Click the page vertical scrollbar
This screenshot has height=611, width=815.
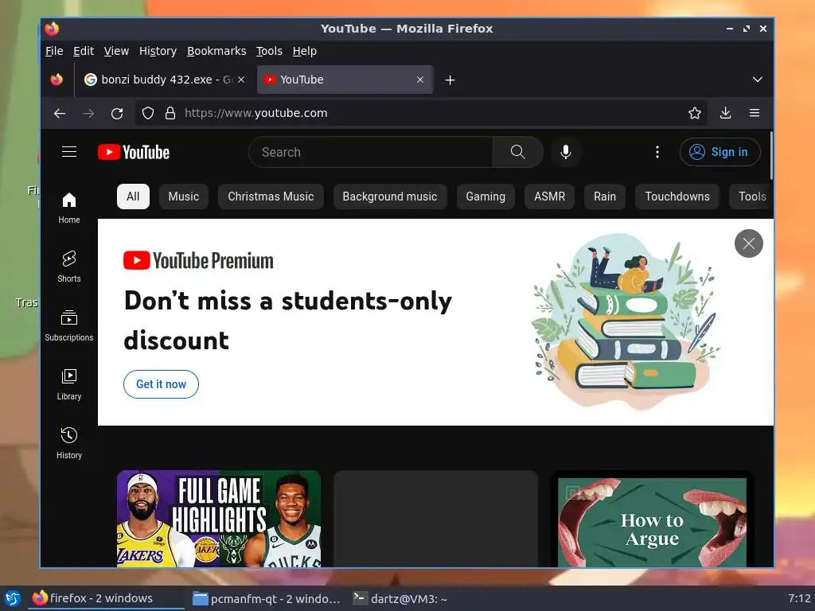(770, 156)
